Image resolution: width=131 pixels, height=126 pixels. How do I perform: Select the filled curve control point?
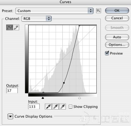click(x=64, y=83)
